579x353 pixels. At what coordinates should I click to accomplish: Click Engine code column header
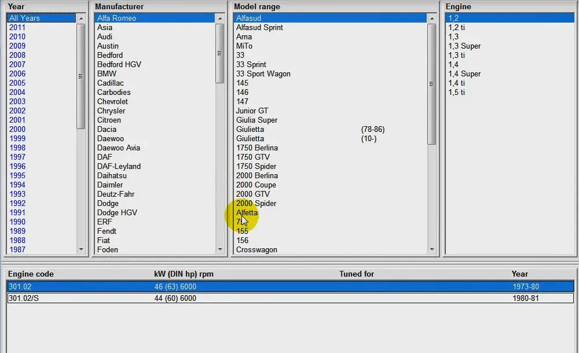coord(31,274)
